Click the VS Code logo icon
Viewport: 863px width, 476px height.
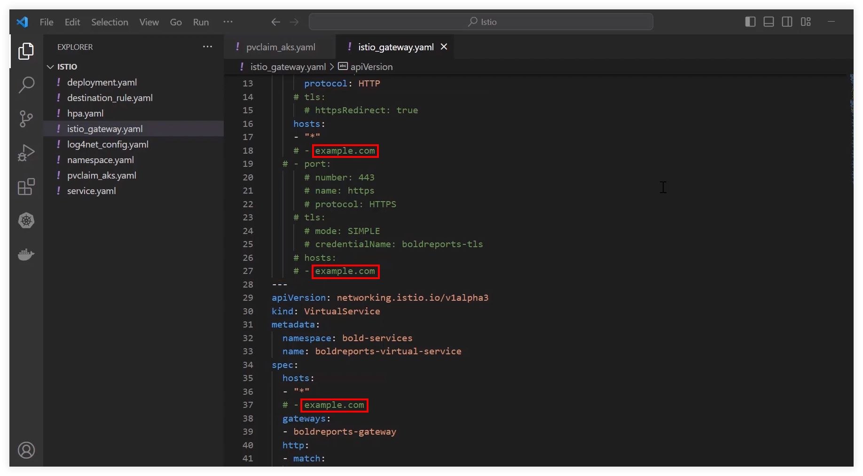[x=22, y=22]
